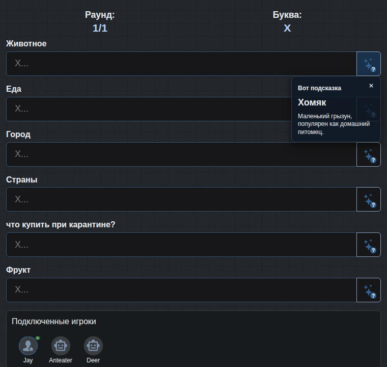Click the Вот подсказка popup title
387x367 pixels.
[x=319, y=88]
